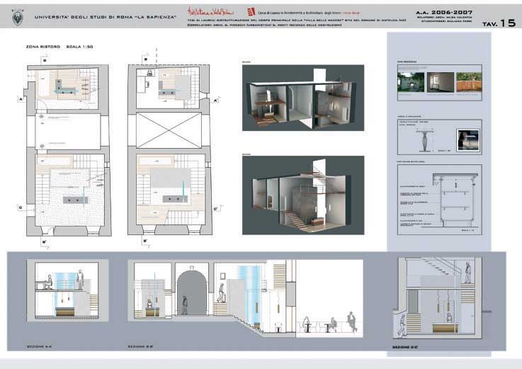522x369 pixels.
Task: Click section marker C' beside the right plan
Action: [216, 209]
